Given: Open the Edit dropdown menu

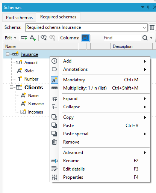Looking at the screenshot, I should coord(11,38).
